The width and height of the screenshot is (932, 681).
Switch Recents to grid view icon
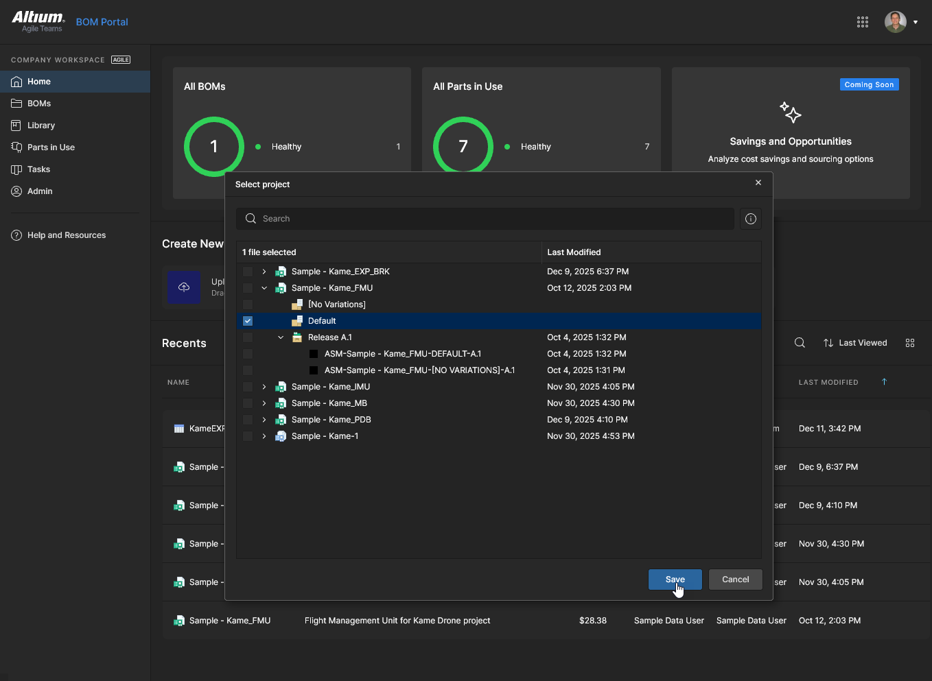click(x=910, y=343)
